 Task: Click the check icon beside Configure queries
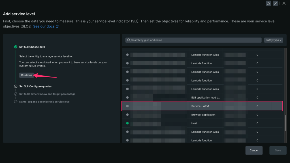click(16, 86)
